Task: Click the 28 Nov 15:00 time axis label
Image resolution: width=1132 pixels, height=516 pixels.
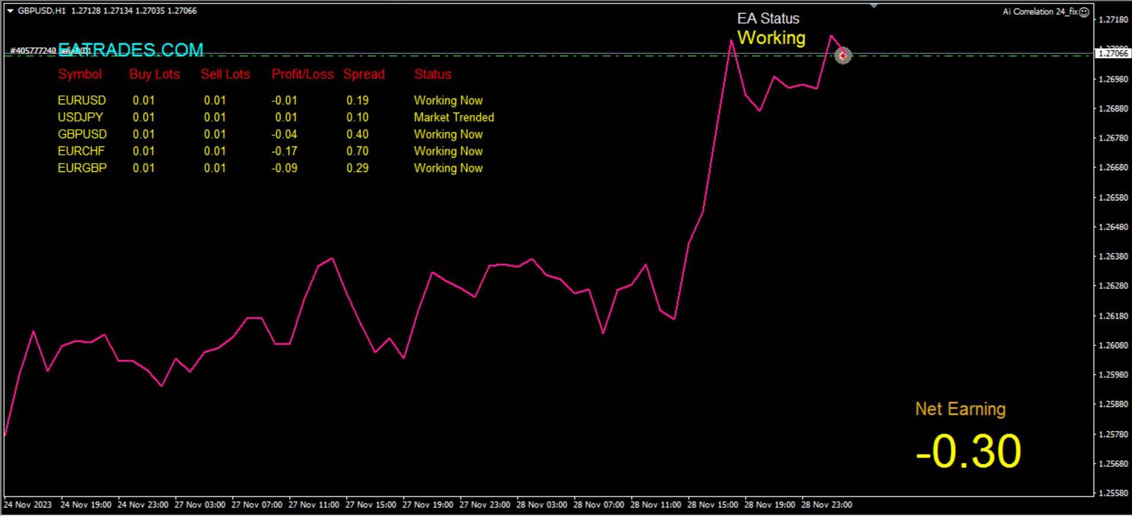Action: [x=712, y=505]
